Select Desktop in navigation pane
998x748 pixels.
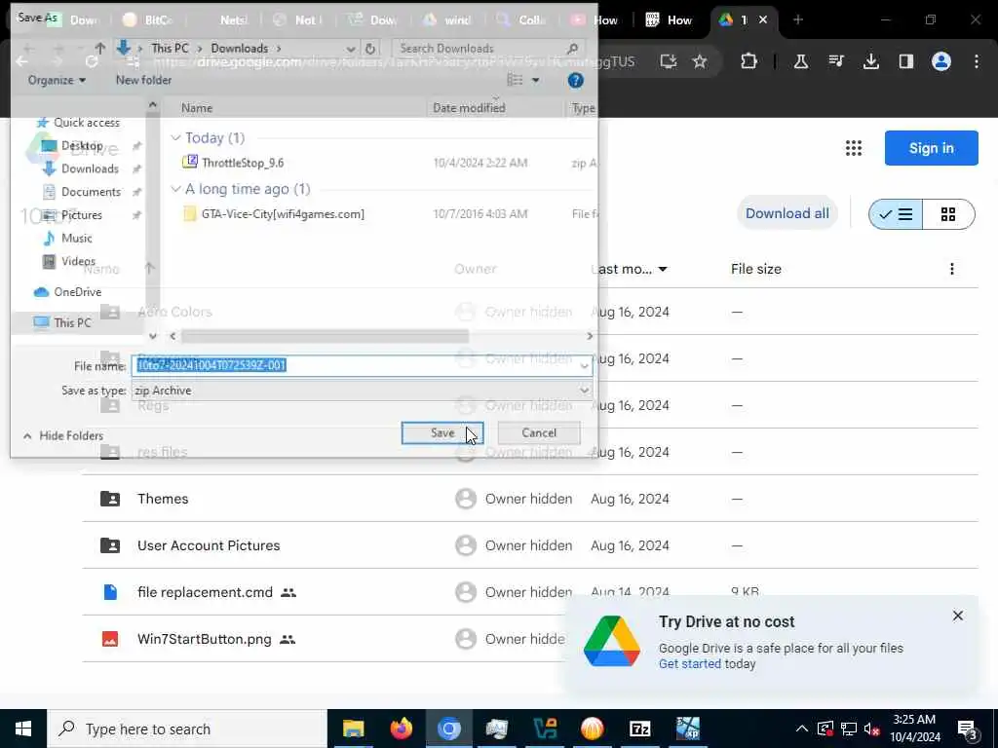[x=82, y=146]
